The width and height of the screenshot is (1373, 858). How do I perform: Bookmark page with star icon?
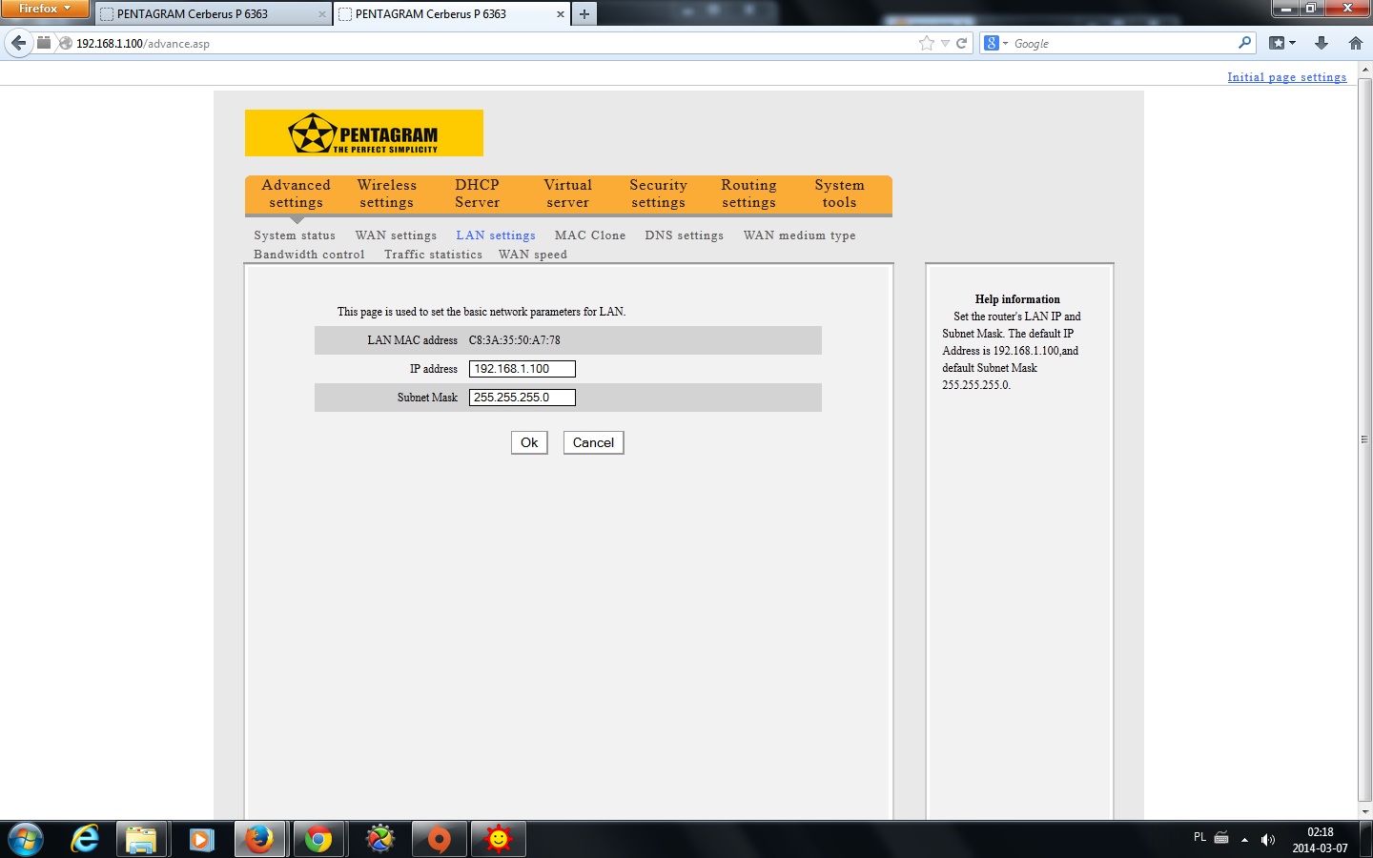coord(926,43)
